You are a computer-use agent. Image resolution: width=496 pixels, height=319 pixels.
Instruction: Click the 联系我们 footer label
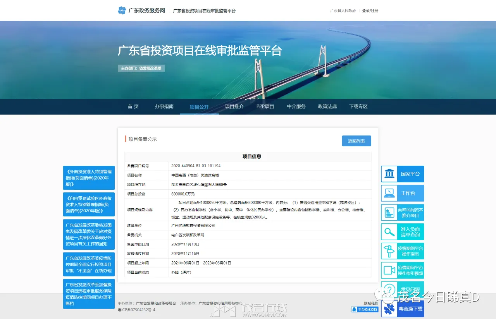click(x=371, y=304)
